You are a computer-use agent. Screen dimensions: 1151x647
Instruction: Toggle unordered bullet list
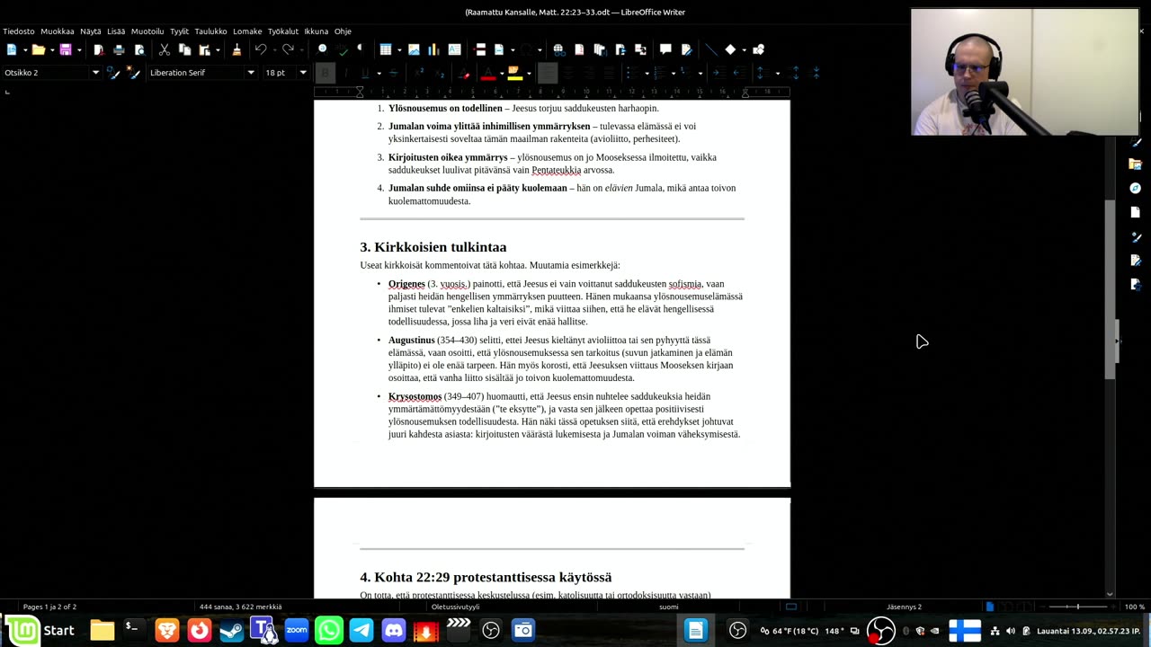pos(633,73)
